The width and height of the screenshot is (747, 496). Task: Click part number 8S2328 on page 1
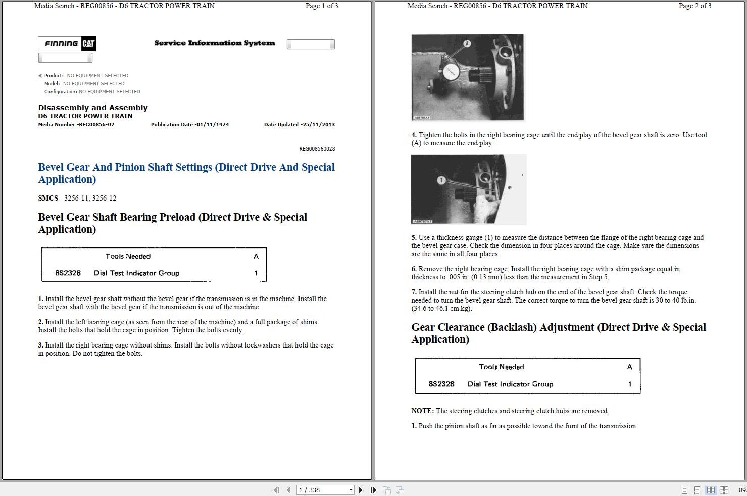pos(68,273)
